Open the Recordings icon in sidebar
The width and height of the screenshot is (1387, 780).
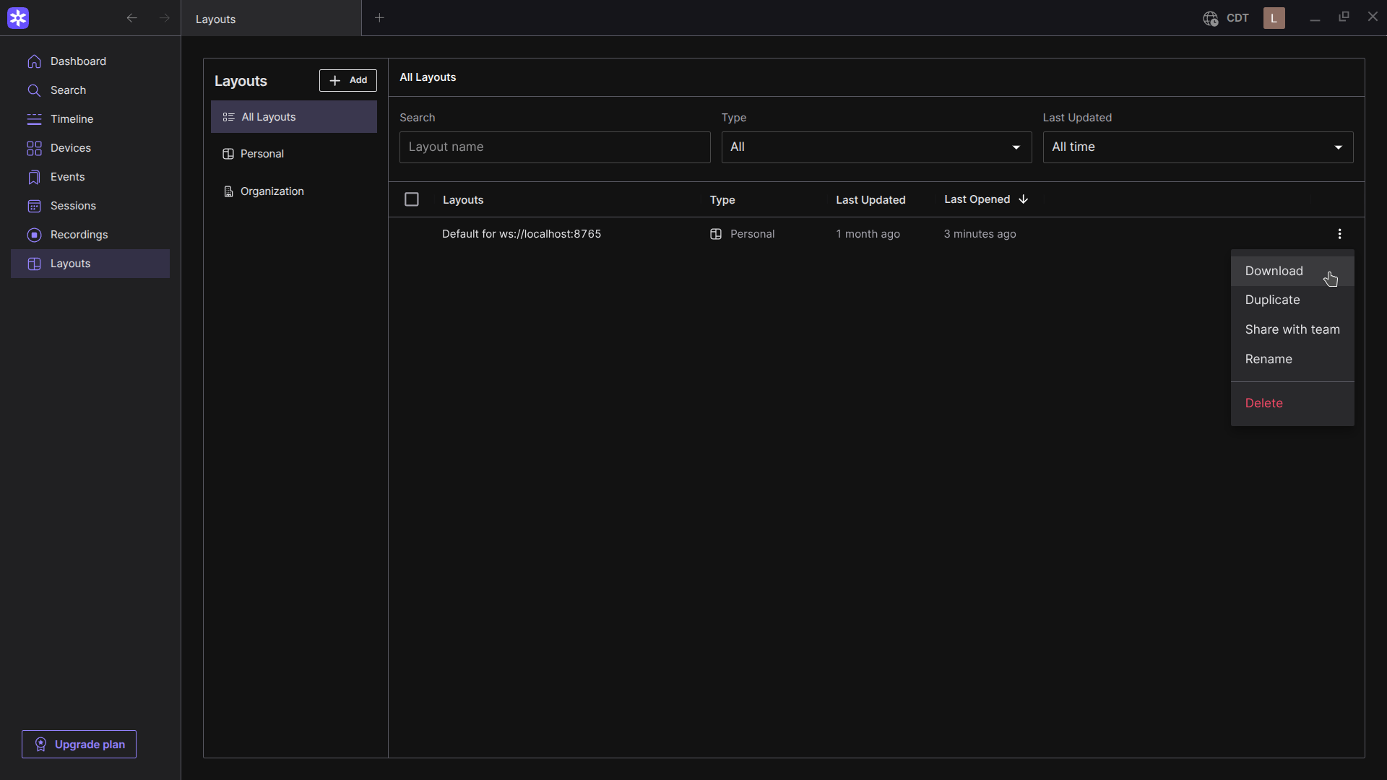click(x=34, y=235)
